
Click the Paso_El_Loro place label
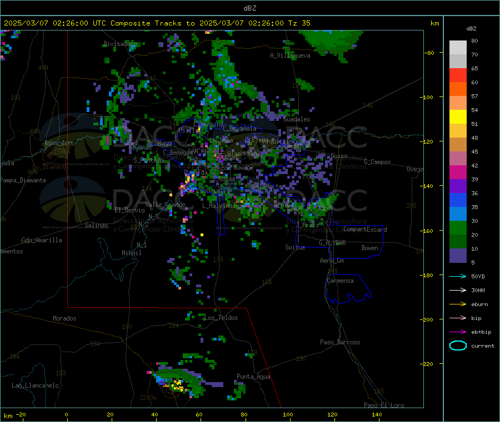[x=384, y=405]
